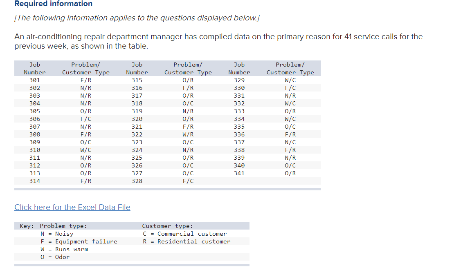Select the W/C entry for job 329
Screen dimensions: 454x270
pos(290,80)
